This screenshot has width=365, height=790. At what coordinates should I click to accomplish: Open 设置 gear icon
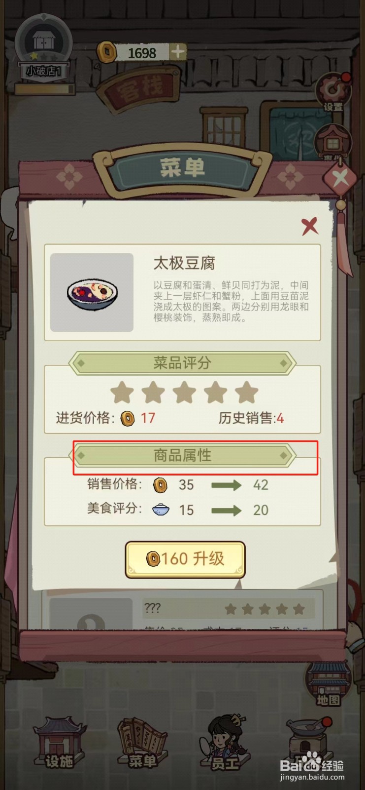(332, 92)
